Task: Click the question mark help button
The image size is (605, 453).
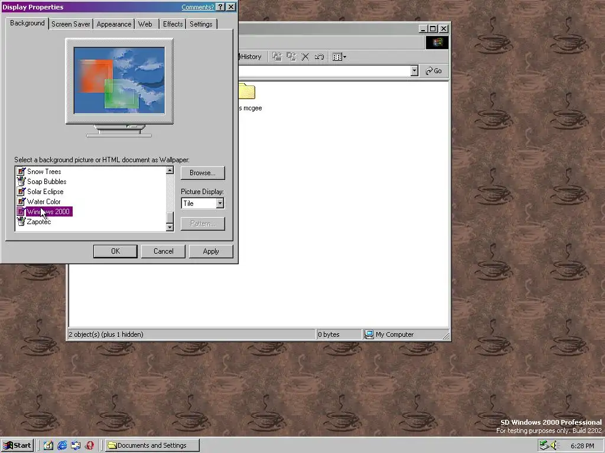Action: (x=220, y=7)
